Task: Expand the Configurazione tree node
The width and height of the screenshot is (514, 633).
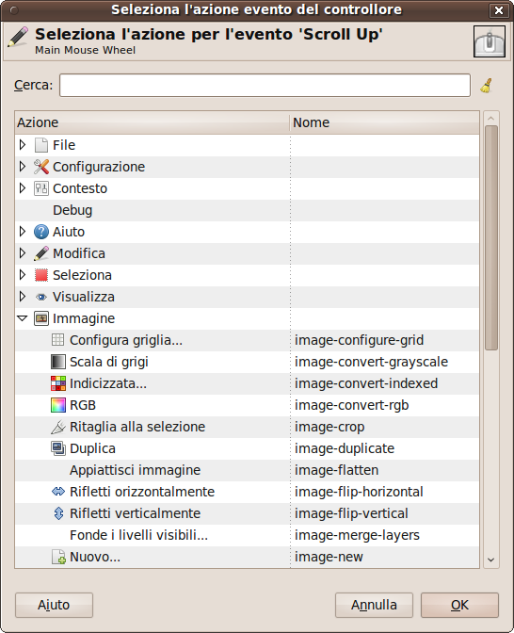Action: point(23,167)
